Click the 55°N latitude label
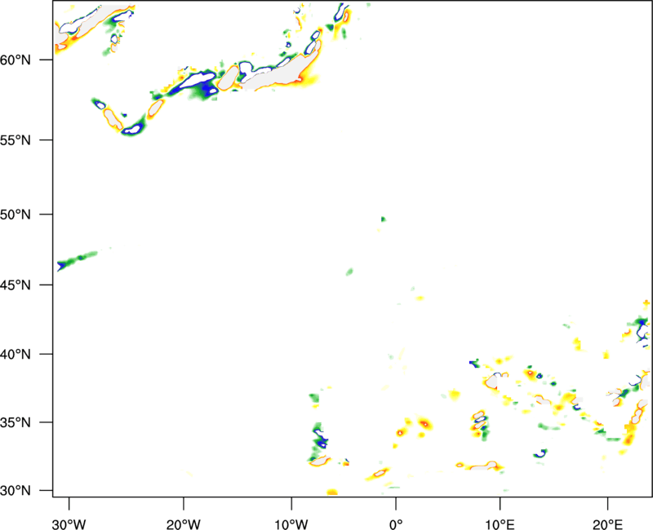 pos(16,140)
